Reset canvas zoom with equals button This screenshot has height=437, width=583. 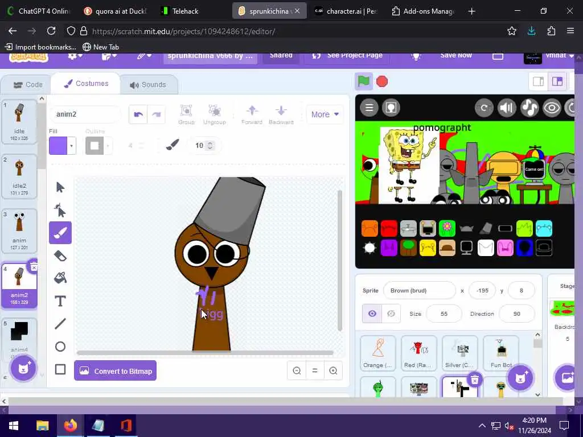pos(314,370)
